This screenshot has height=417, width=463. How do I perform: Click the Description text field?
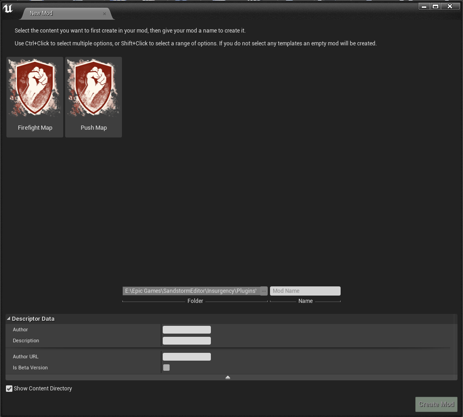point(187,340)
